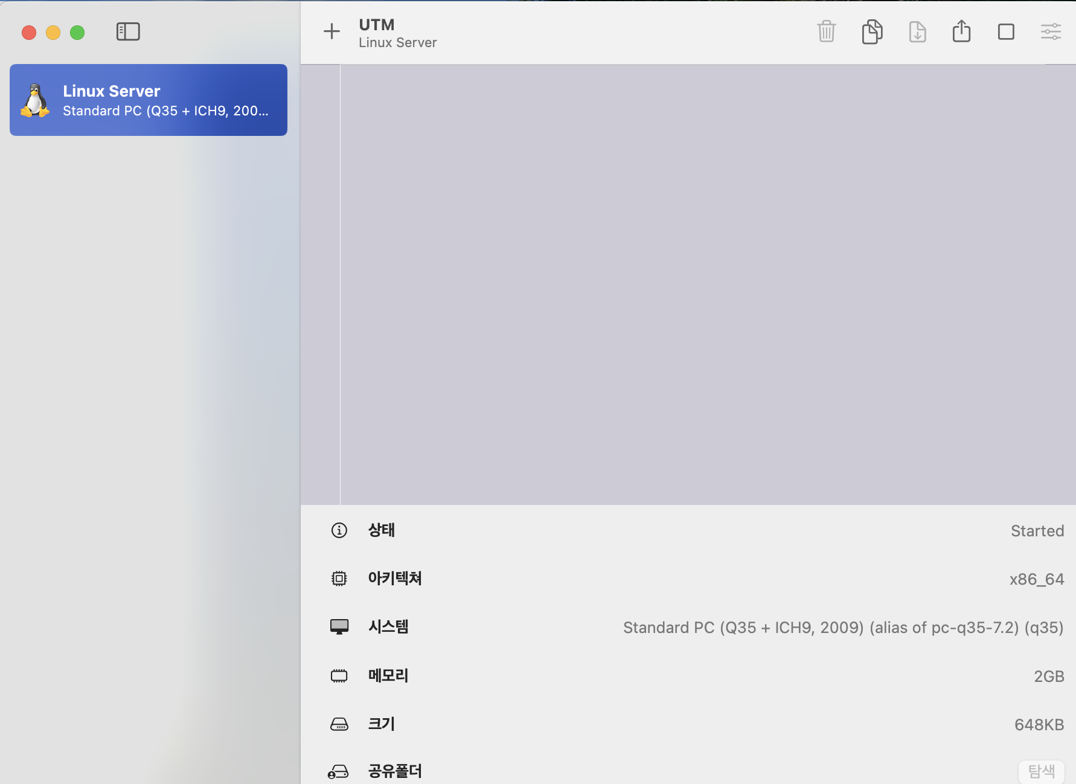Click the info icon next to 상태
Screen dimensions: 1076x784
tap(339, 530)
